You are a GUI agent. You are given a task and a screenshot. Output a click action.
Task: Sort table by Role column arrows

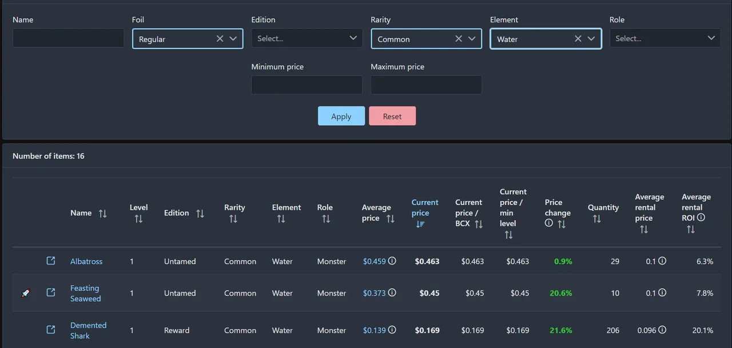pyautogui.click(x=326, y=219)
